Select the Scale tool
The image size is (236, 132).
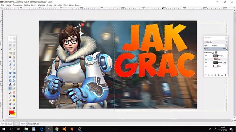click(14, 73)
